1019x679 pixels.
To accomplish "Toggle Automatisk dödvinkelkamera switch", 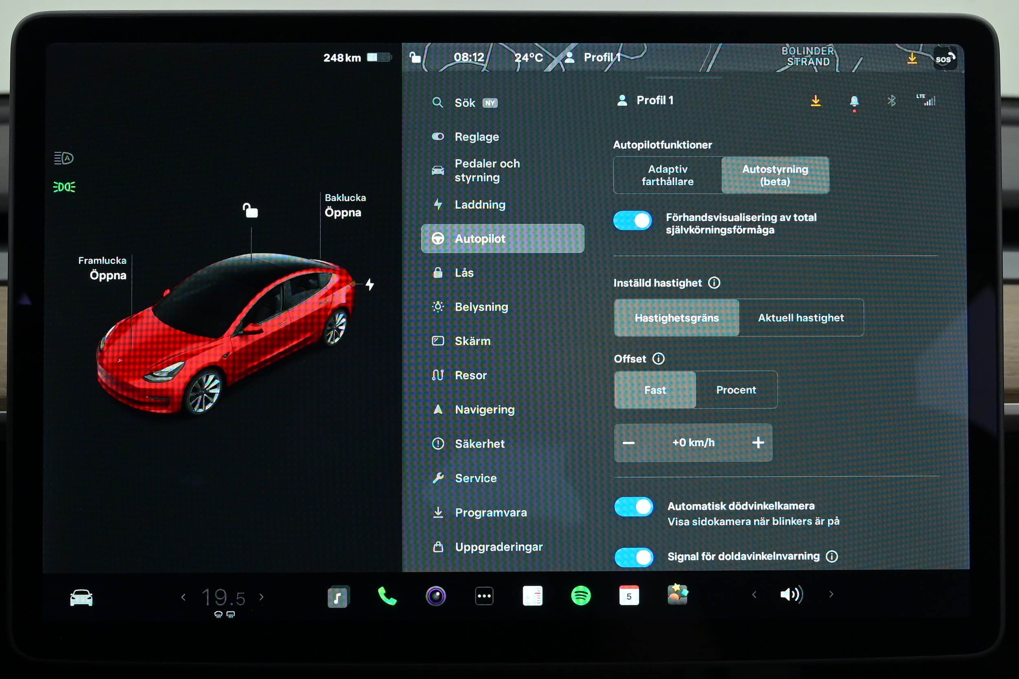I will click(x=633, y=507).
